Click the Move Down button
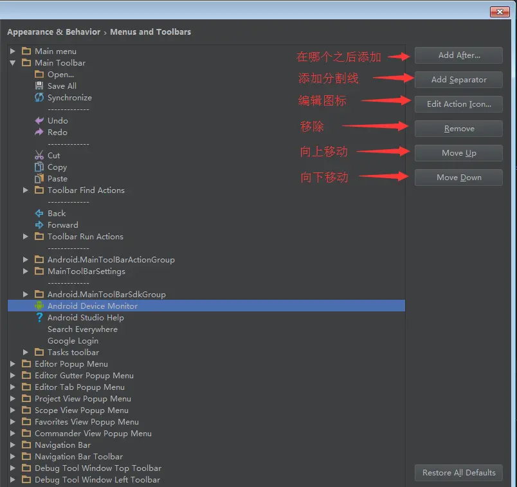 click(x=458, y=177)
